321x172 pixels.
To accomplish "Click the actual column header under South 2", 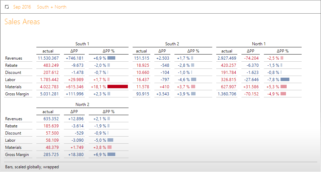I will click(141, 51).
